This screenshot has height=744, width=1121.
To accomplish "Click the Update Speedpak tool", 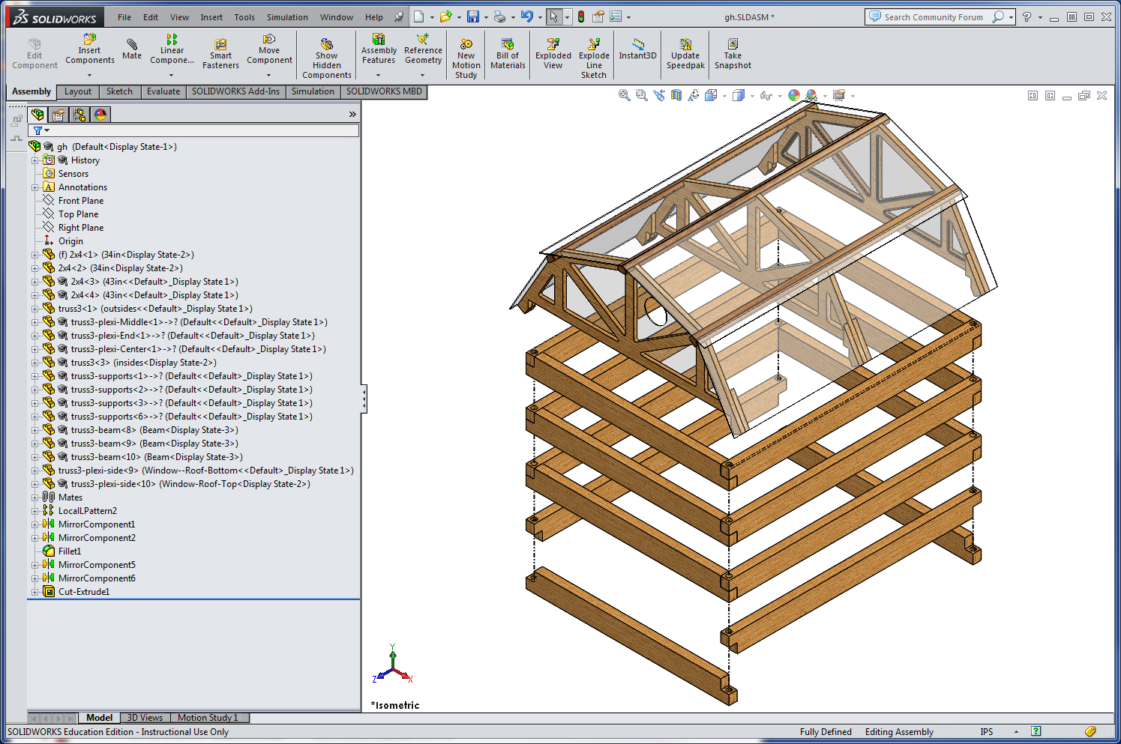I will click(685, 54).
